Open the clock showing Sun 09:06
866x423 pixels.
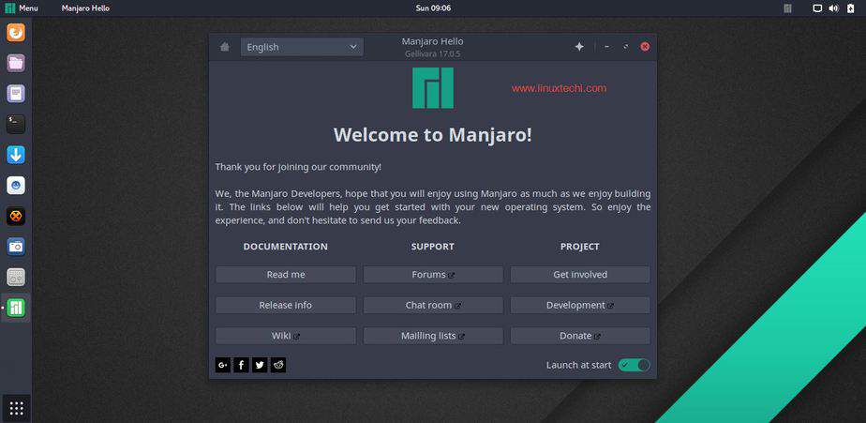433,8
